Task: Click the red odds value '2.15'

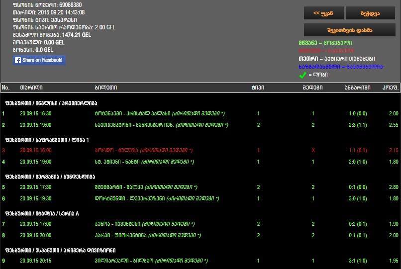Action: pyautogui.click(x=394, y=150)
